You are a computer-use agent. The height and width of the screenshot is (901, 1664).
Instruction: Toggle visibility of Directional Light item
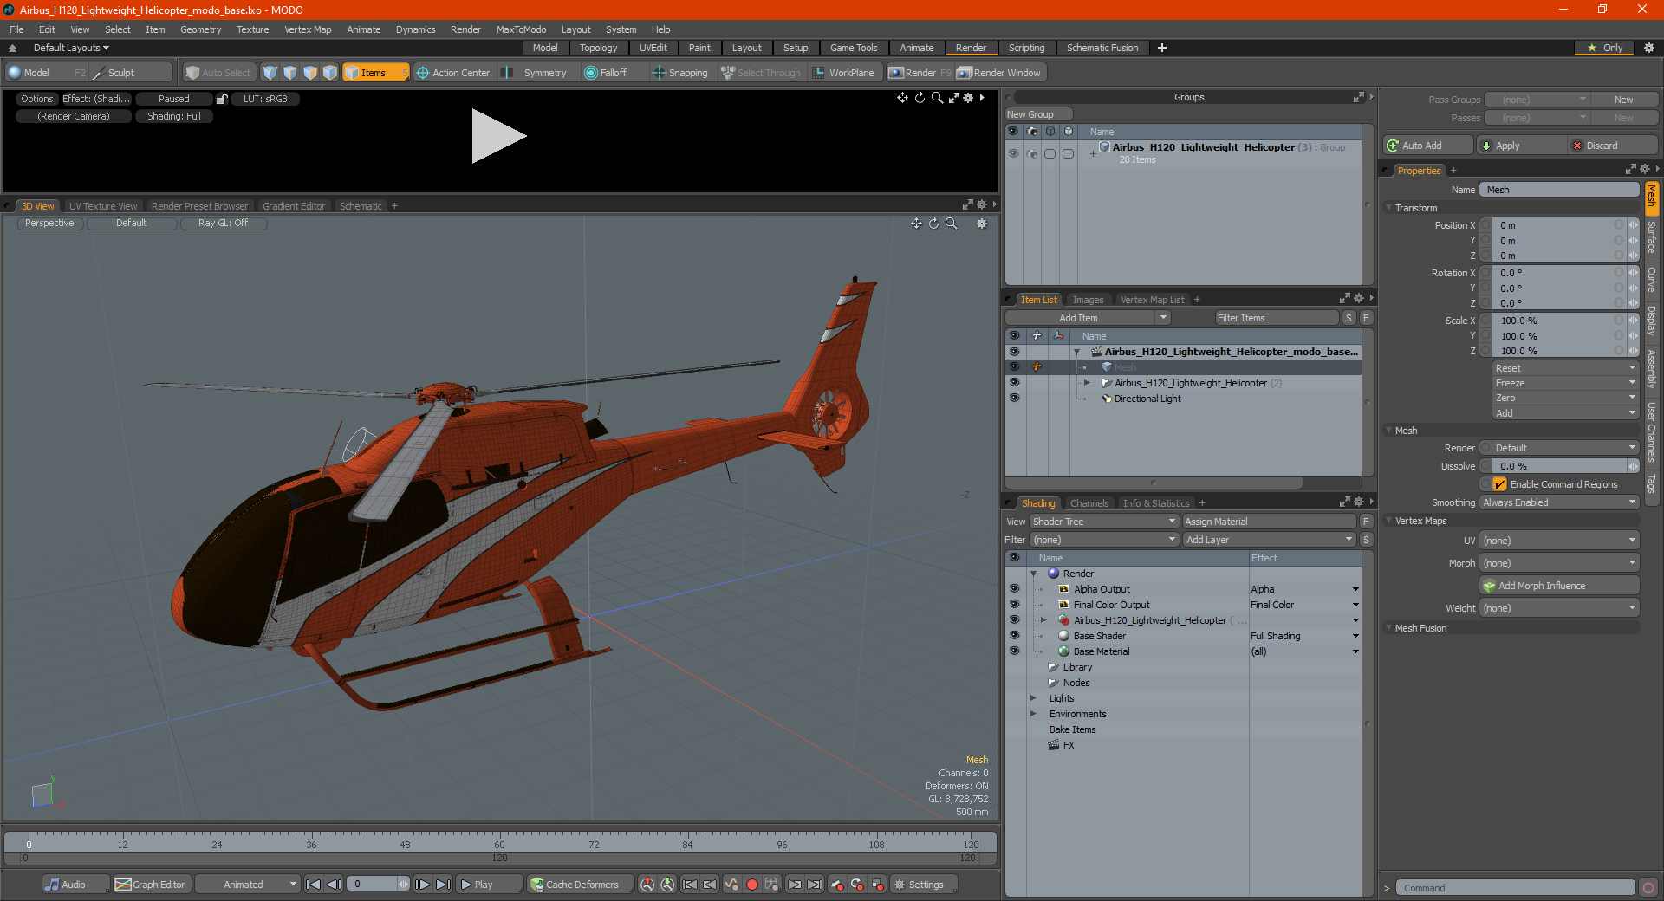[1014, 399]
